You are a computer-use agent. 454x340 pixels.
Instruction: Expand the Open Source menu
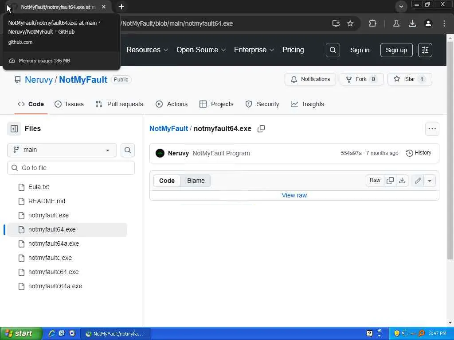coord(201,50)
